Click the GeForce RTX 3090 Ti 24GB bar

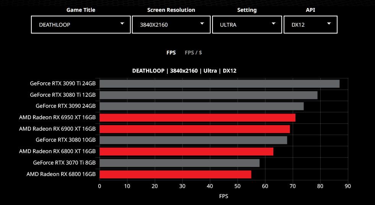(219, 84)
